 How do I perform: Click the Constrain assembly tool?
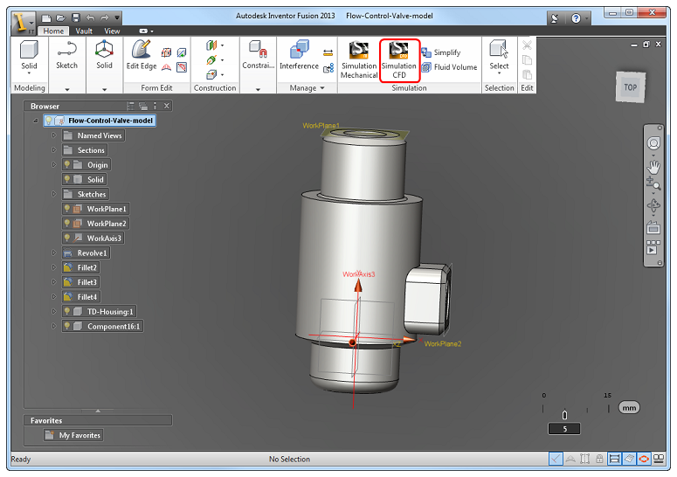259,55
